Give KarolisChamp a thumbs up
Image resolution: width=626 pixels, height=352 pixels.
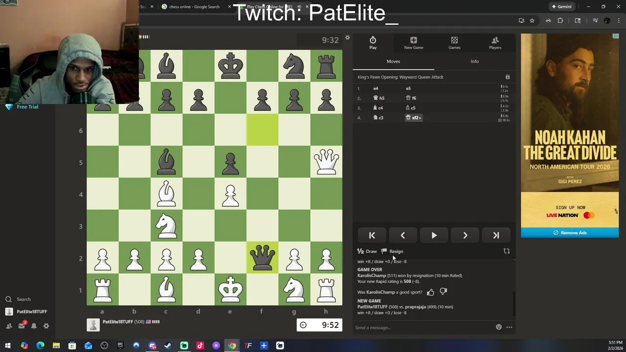coord(430,292)
